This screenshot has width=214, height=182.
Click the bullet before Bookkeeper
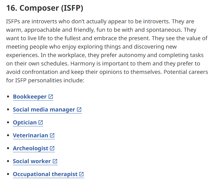point(8,97)
